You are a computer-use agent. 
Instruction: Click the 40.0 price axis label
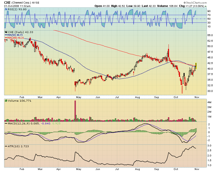pyautogui.click(x=210, y=69)
